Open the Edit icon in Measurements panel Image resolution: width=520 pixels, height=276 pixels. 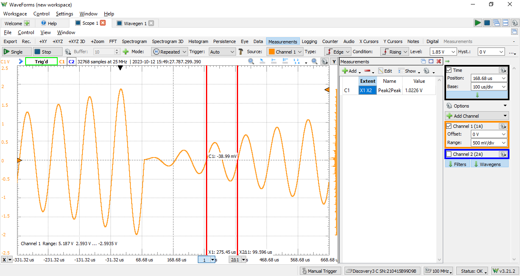[x=384, y=71]
